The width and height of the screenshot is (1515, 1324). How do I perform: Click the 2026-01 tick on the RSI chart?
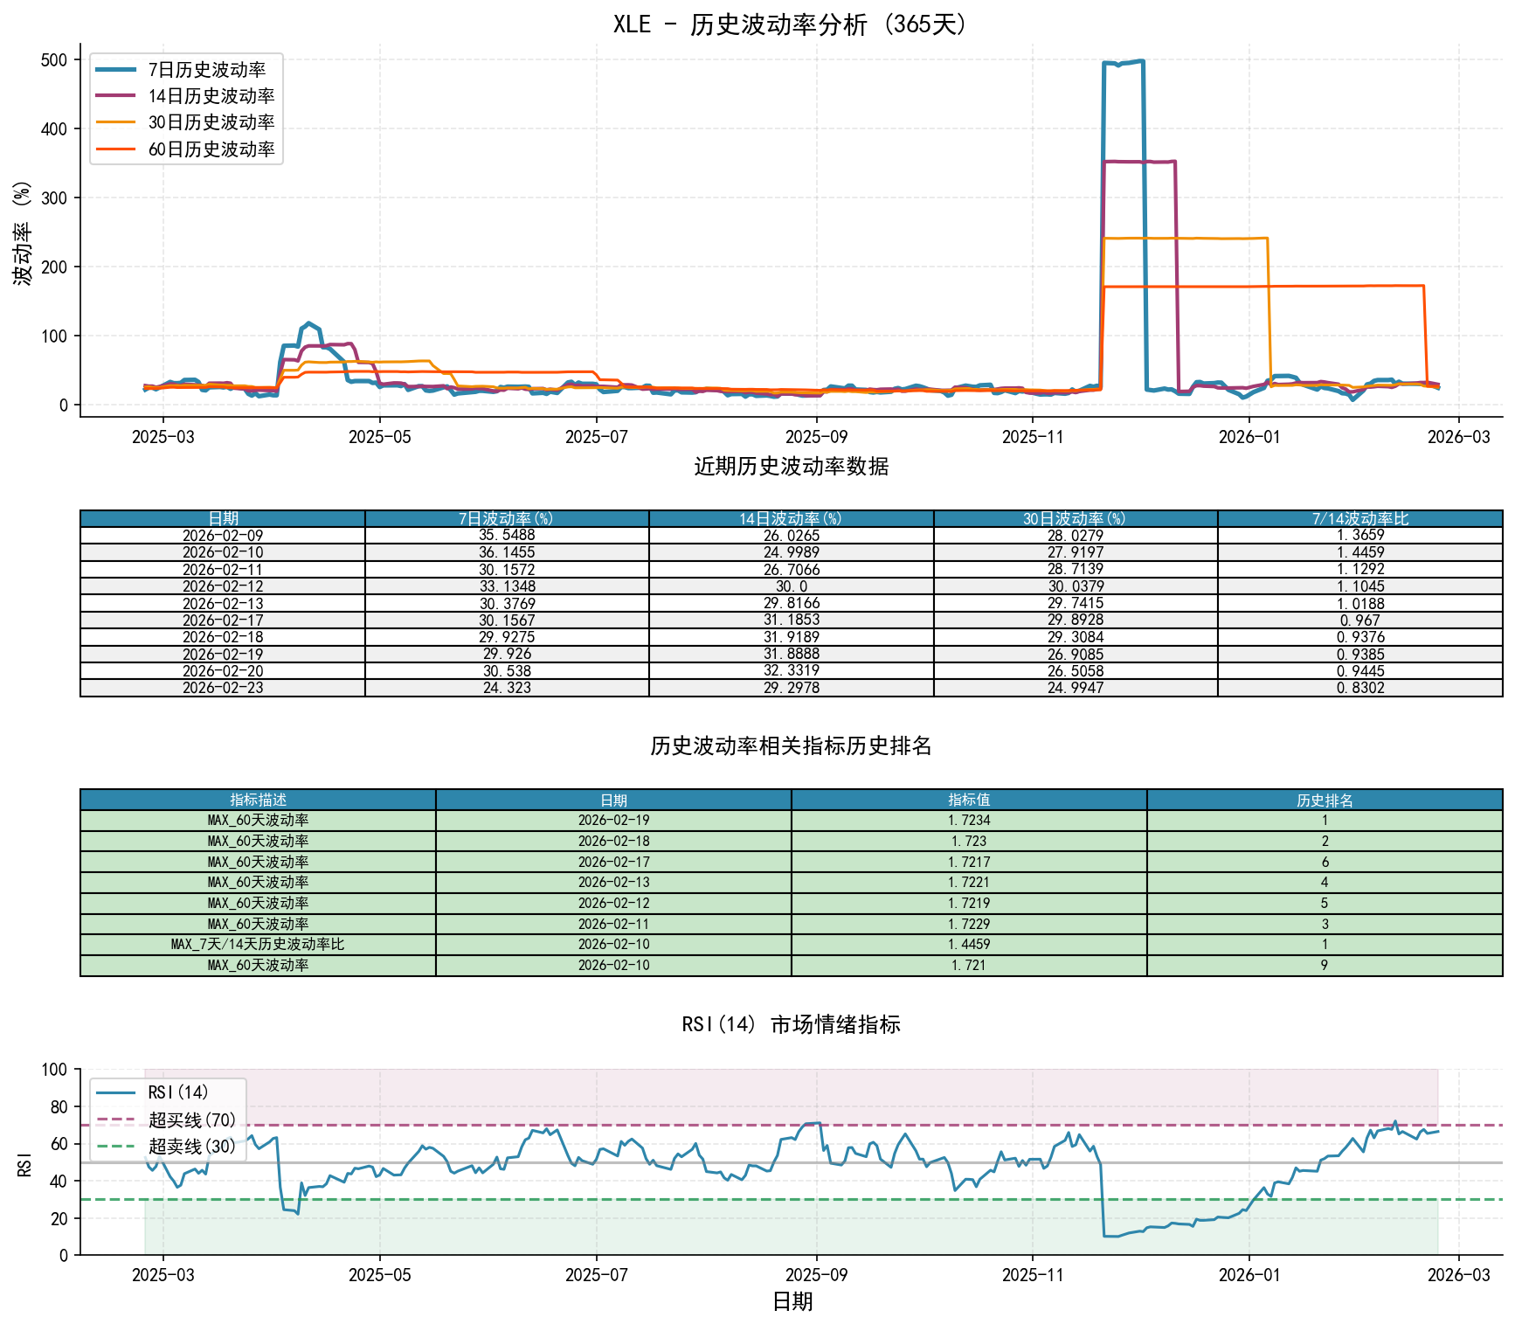click(1249, 1275)
